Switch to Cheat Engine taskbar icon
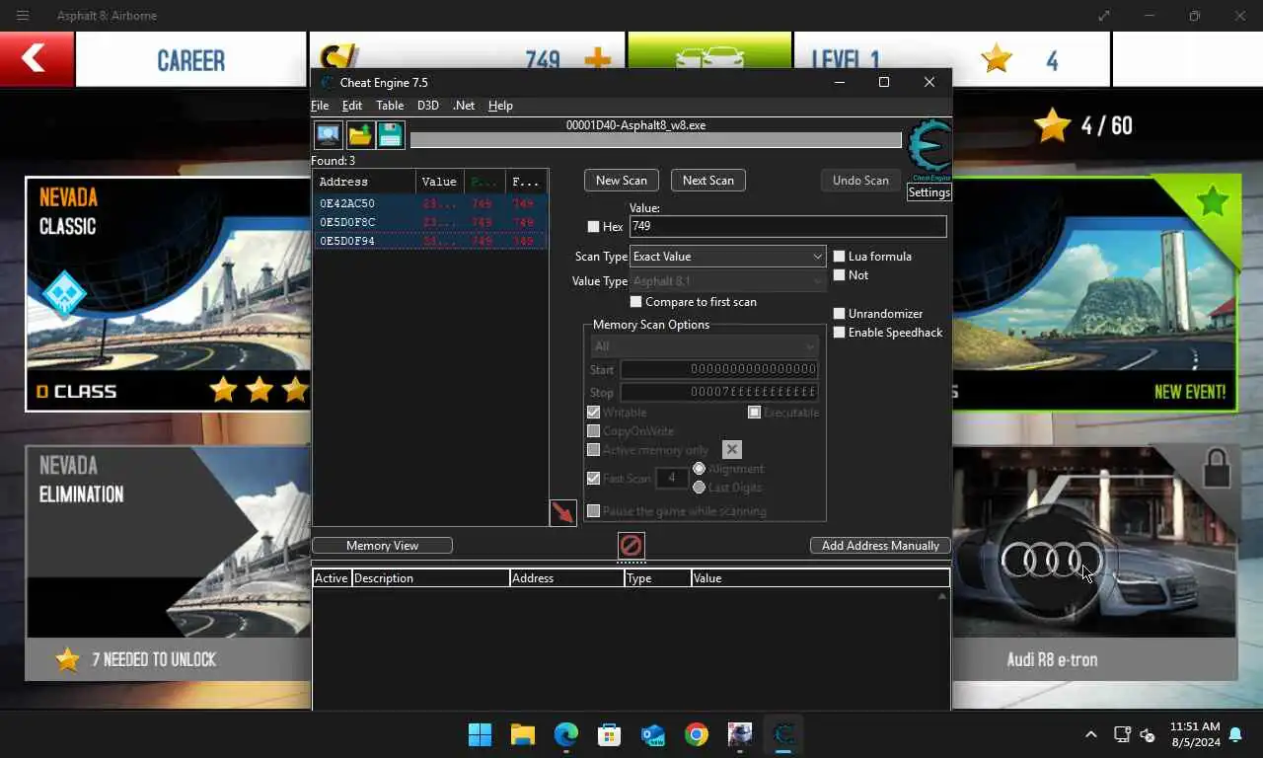Screen dimensions: 1263x758 [x=784, y=734]
